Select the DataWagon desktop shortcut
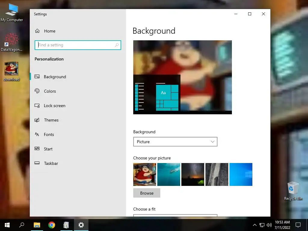Image resolution: width=308 pixels, height=231 pixels. [12, 42]
